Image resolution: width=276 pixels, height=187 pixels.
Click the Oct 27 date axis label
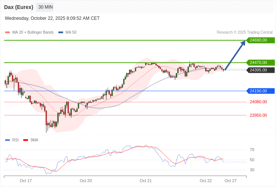click(230, 181)
